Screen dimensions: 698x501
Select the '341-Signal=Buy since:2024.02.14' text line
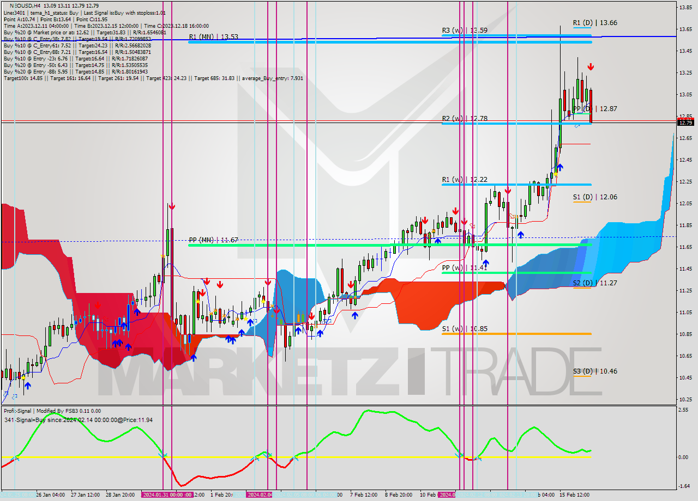[x=78, y=420]
